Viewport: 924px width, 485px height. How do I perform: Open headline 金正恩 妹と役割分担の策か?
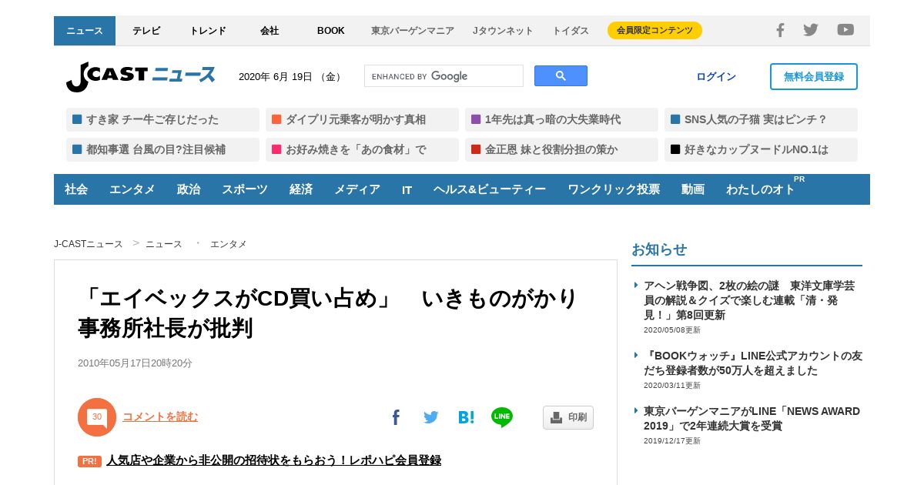pos(561,149)
